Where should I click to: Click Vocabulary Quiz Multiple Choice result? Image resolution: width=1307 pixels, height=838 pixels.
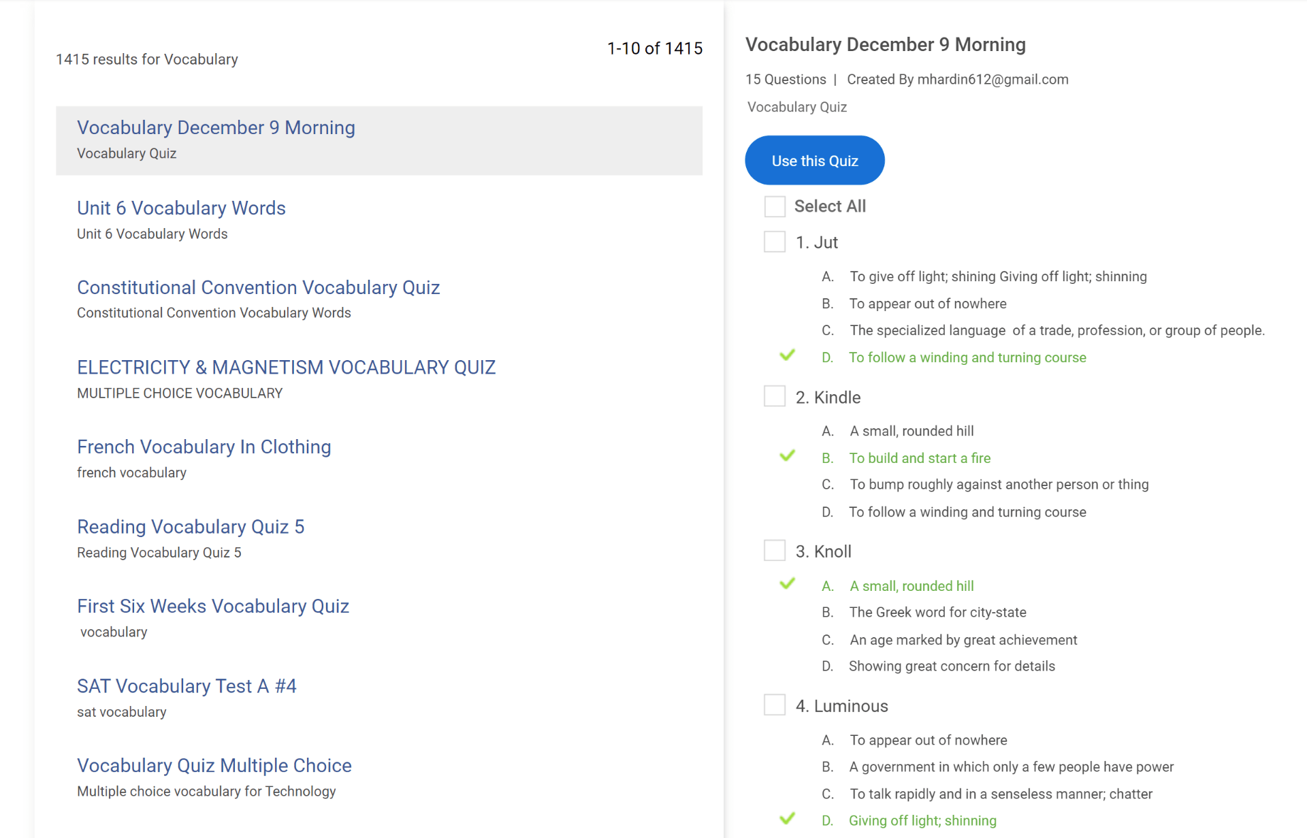(214, 766)
